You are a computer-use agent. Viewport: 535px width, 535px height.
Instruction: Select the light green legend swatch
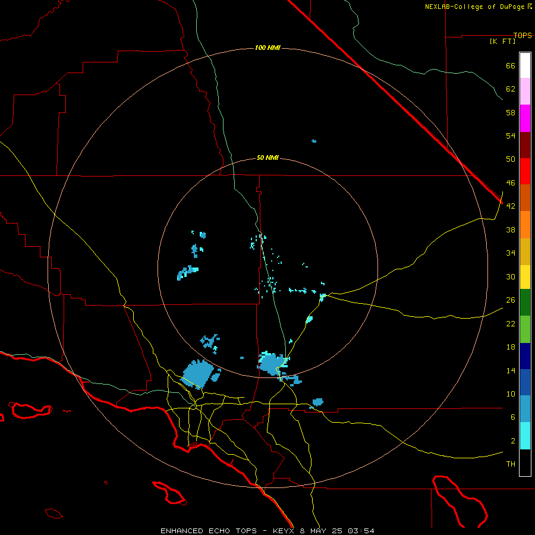(x=525, y=329)
